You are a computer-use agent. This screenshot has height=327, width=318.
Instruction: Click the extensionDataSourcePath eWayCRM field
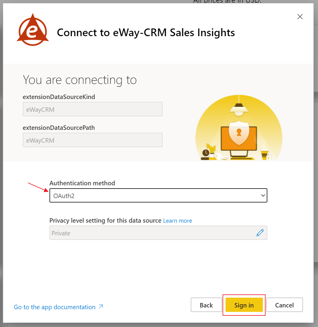[92, 140]
